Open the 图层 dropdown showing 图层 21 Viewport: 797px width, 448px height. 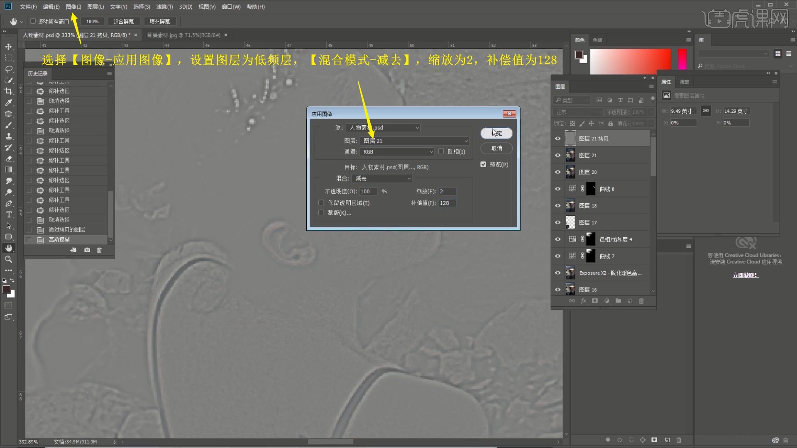tap(415, 141)
